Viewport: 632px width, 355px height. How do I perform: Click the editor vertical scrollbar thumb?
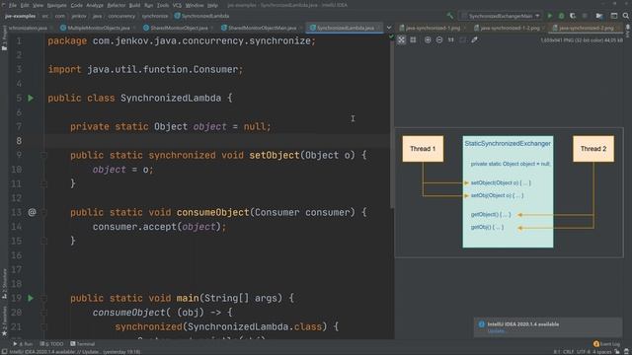pyautogui.click(x=392, y=125)
